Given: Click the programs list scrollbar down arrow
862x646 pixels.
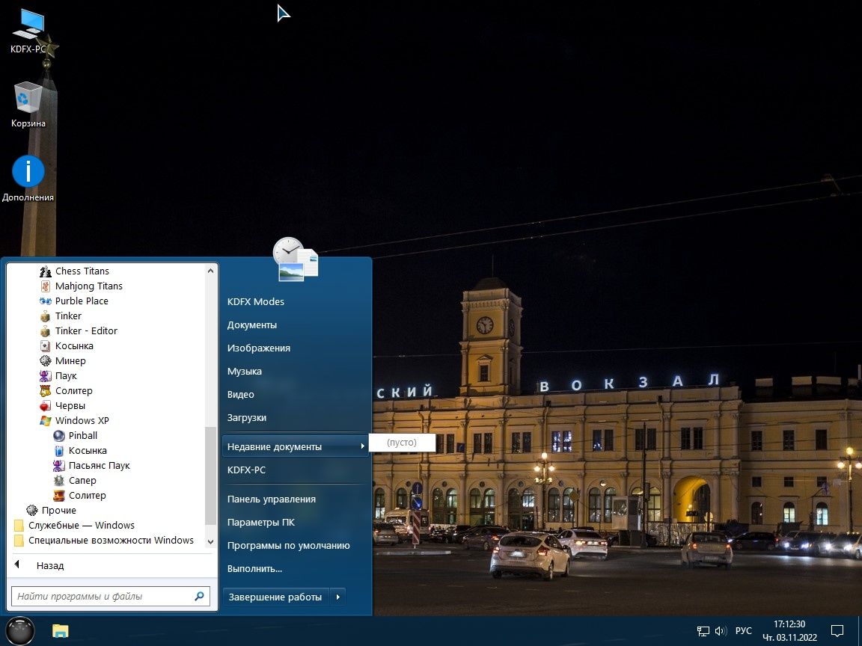Looking at the screenshot, I should [210, 541].
